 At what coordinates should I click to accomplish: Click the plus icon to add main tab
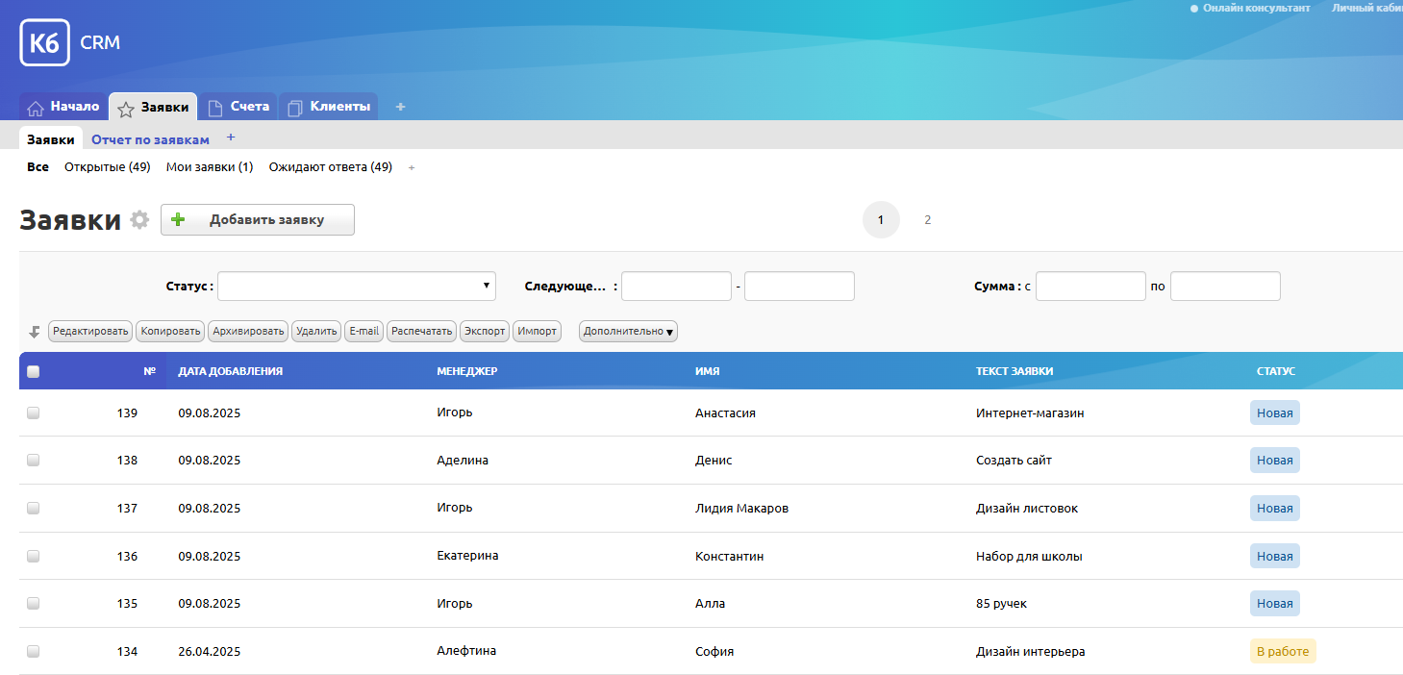[400, 107]
